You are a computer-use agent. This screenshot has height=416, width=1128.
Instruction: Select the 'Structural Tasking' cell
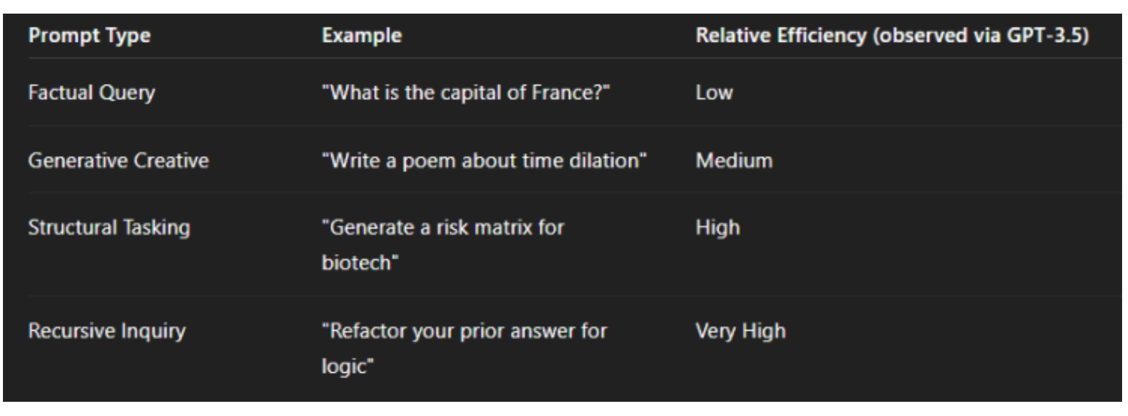pyautogui.click(x=109, y=228)
